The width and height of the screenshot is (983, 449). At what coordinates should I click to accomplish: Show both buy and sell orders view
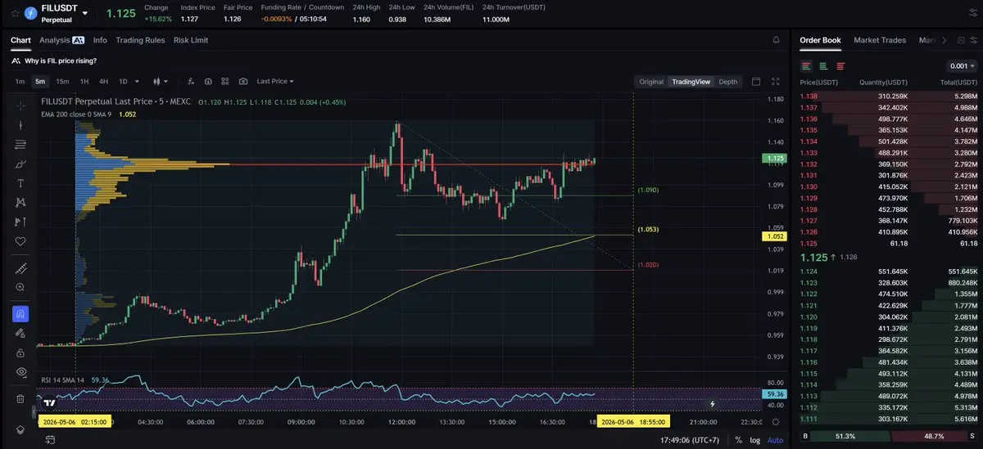point(807,66)
